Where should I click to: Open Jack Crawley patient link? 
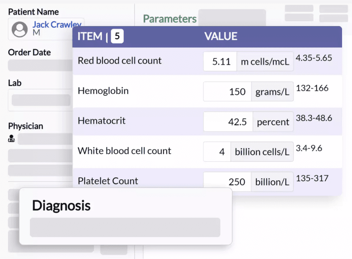coord(57,25)
